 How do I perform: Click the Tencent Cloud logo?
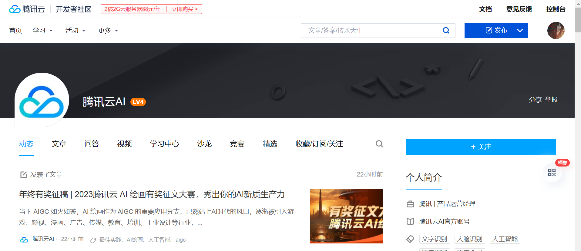27,9
